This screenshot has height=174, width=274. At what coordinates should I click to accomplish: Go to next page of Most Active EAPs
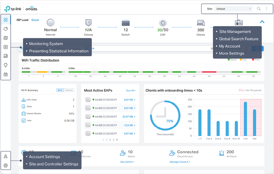click(x=117, y=140)
